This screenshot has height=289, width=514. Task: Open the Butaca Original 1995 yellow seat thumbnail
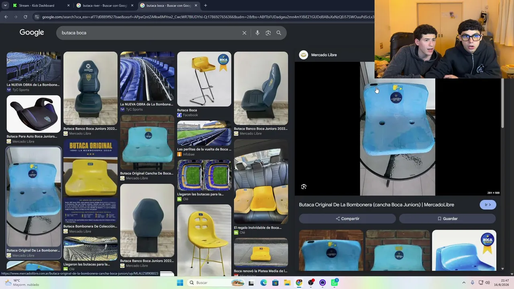click(90, 181)
